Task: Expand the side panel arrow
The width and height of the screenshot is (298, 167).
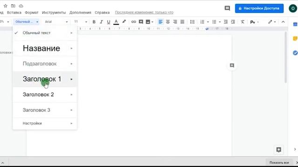Action: tap(295, 149)
